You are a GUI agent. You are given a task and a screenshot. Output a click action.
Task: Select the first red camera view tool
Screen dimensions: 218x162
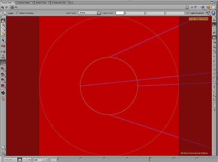tap(3, 69)
